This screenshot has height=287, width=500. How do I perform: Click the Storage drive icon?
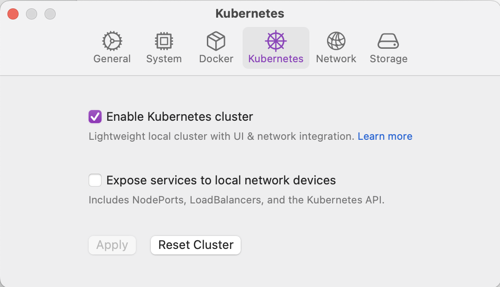[388, 41]
